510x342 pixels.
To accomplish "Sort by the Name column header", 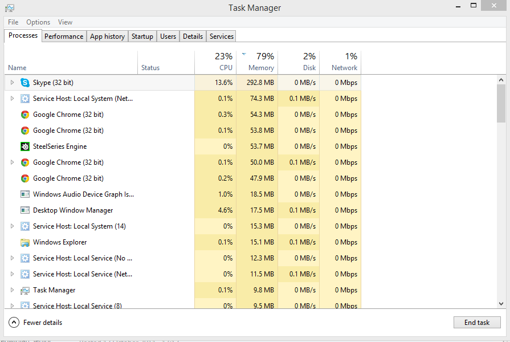I will 71,63.
